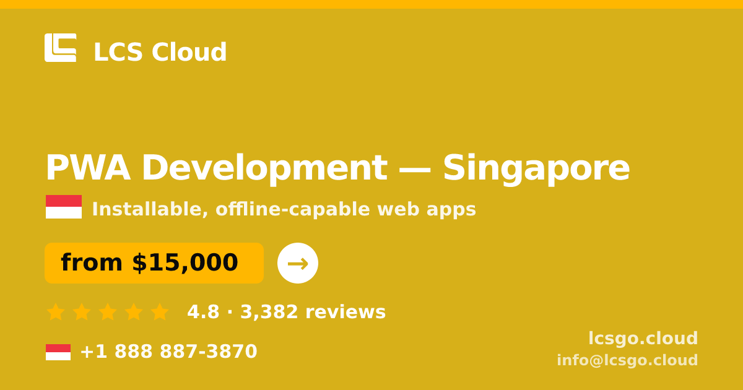Click the +1 888 887-3870 phone number
This screenshot has width=743, height=390.
pos(168,352)
